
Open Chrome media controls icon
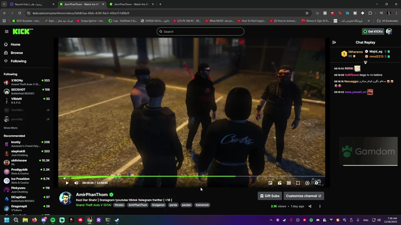point(381,13)
